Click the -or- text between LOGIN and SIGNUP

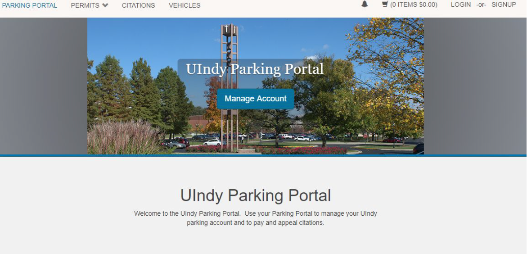click(x=481, y=5)
